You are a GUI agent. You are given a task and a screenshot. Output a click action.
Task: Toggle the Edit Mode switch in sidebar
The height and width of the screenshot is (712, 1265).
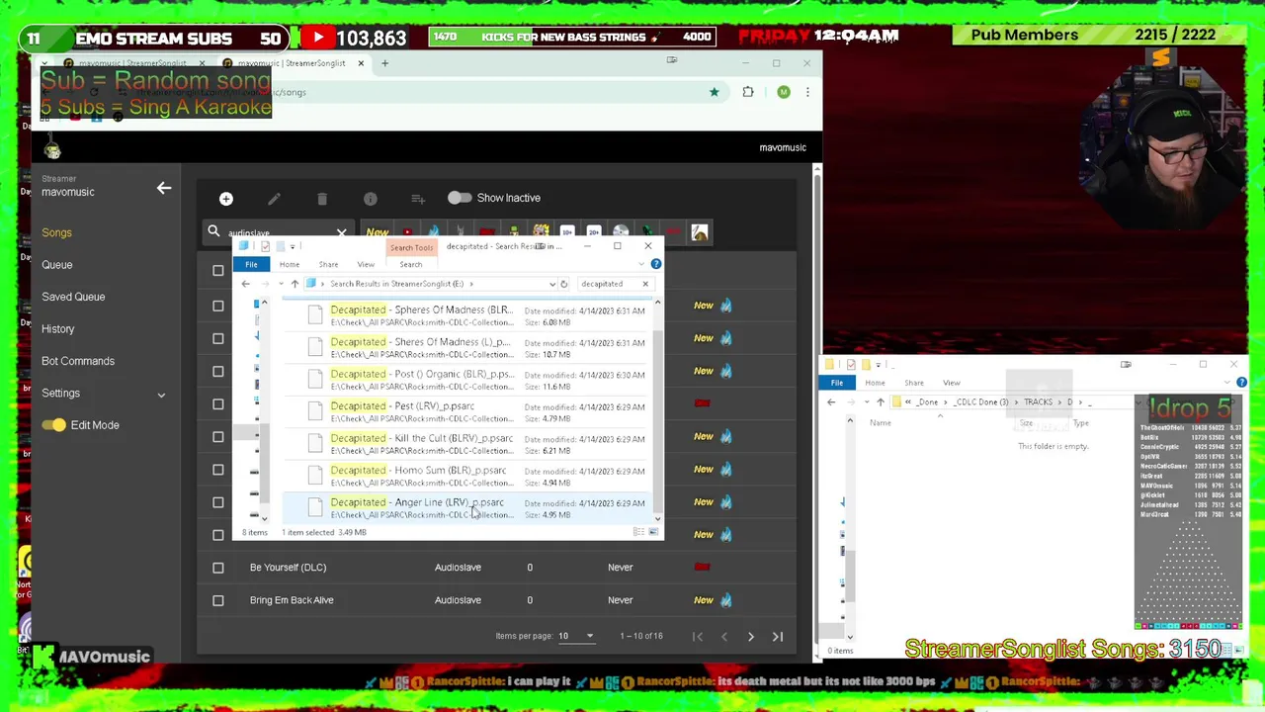tap(53, 425)
